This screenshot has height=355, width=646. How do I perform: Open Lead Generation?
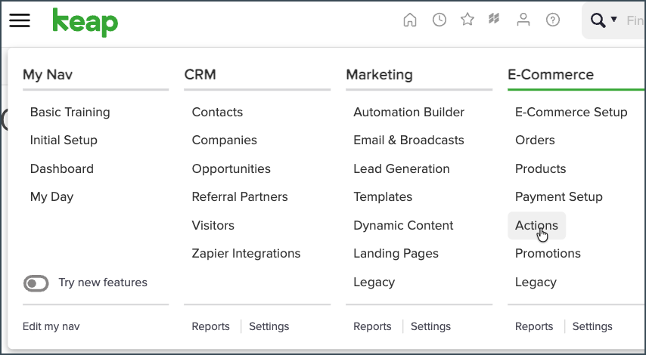click(x=402, y=168)
